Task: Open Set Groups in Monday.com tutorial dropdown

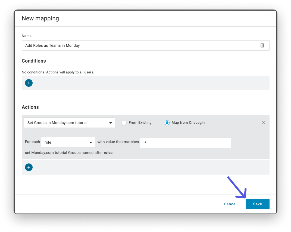Action: [x=69, y=123]
